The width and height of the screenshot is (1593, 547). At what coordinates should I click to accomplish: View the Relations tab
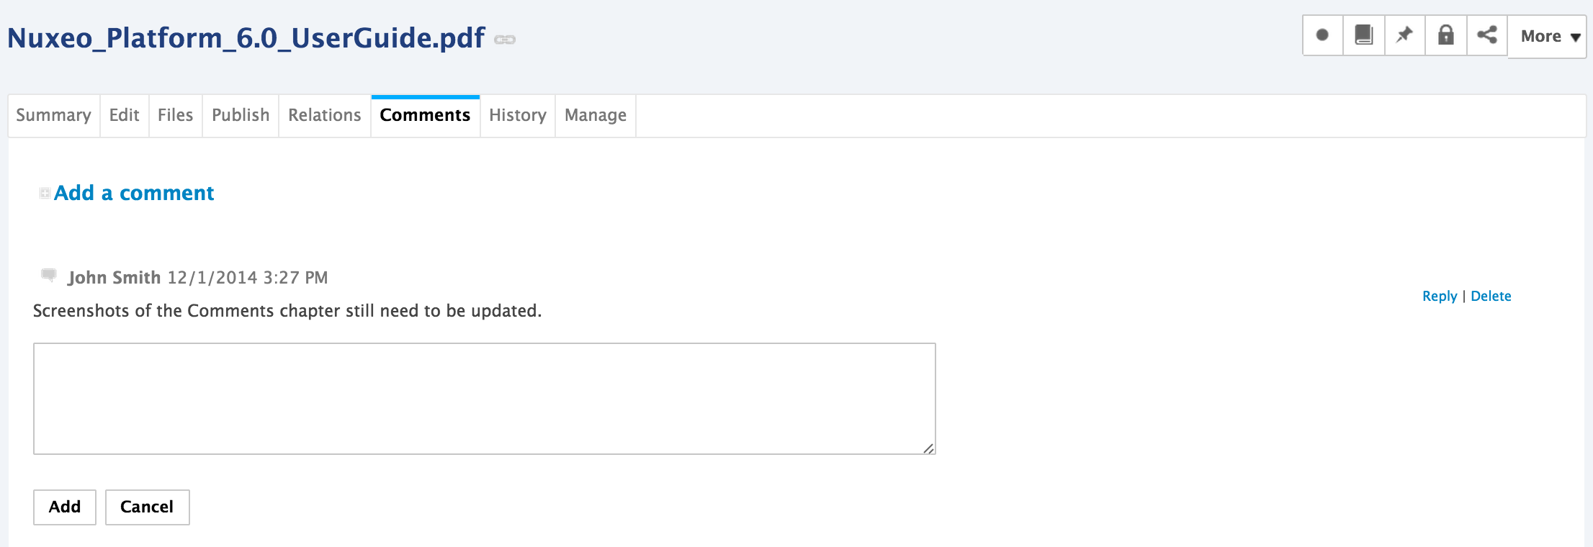click(324, 115)
